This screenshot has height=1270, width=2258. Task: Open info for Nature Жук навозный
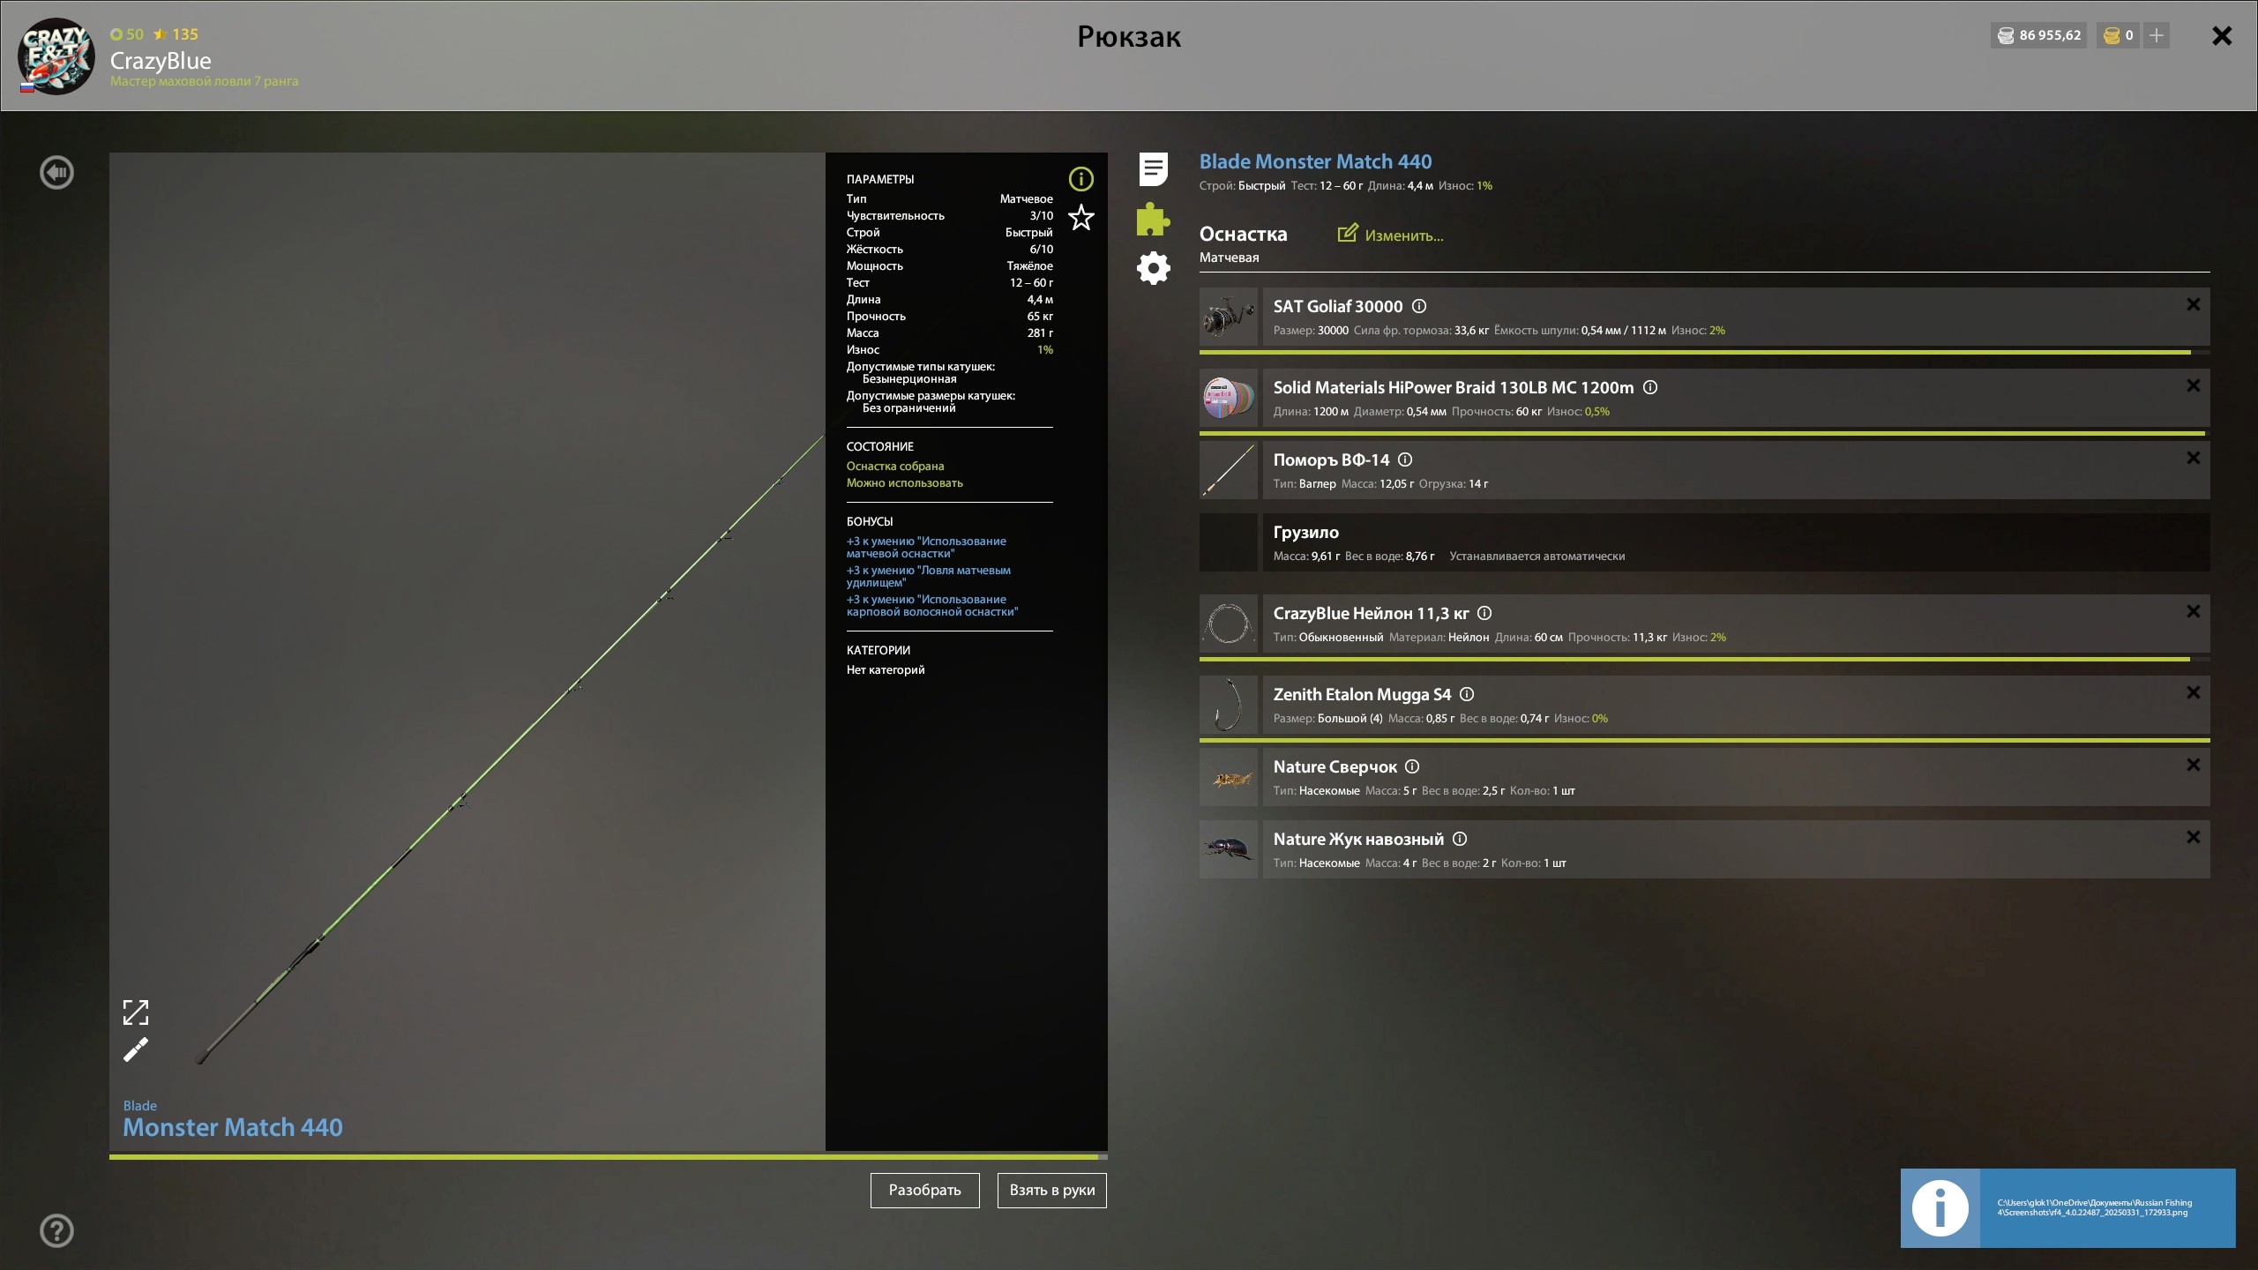1460,839
